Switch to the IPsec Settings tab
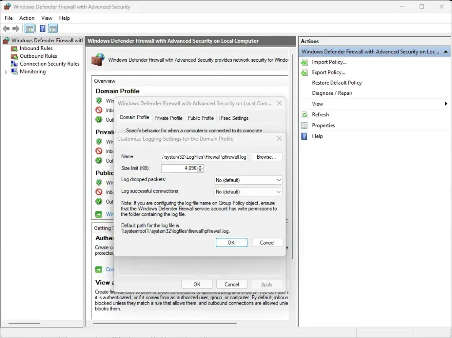The image size is (452, 338). tap(234, 118)
